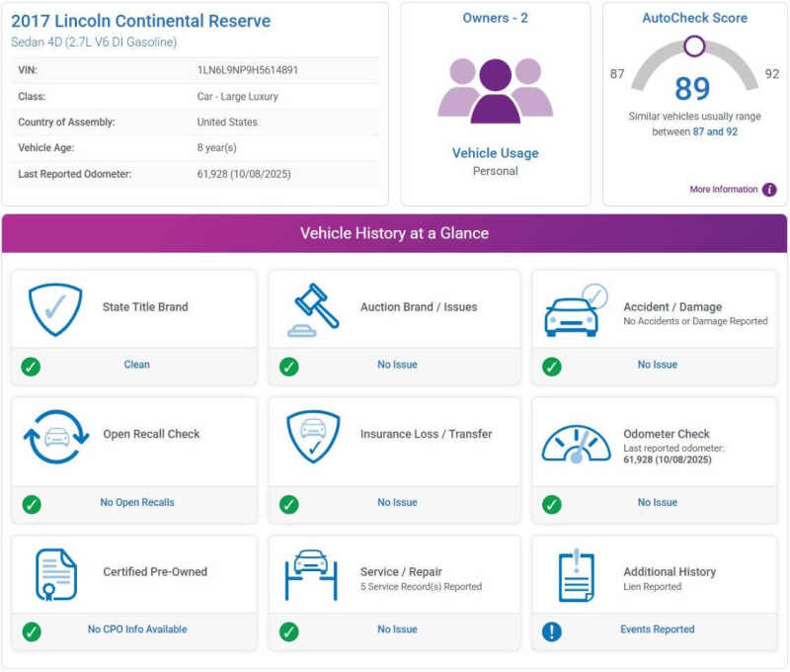Viewport: 790px width, 672px height.
Task: Open the Events Reported link
Action: (x=657, y=630)
